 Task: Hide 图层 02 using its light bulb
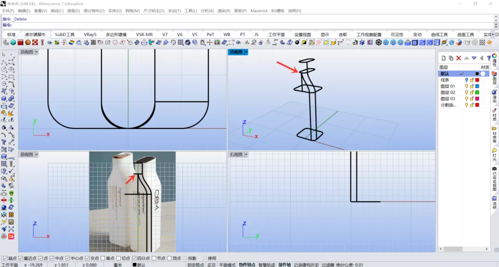(467, 92)
